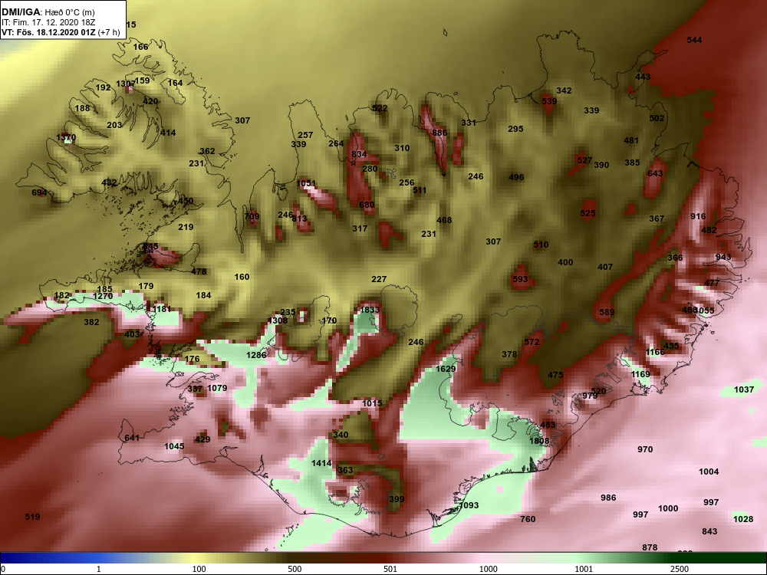Screen dimensions: 767x575
Task: Click the map value '843'
Action: coord(709,531)
